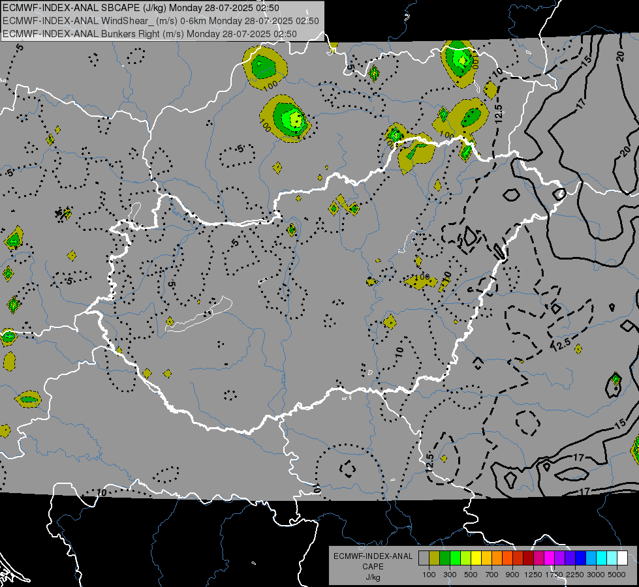Viewport: 639px width, 587px height.
Task: Click the bright magenta legend swatch
Action: point(550,558)
